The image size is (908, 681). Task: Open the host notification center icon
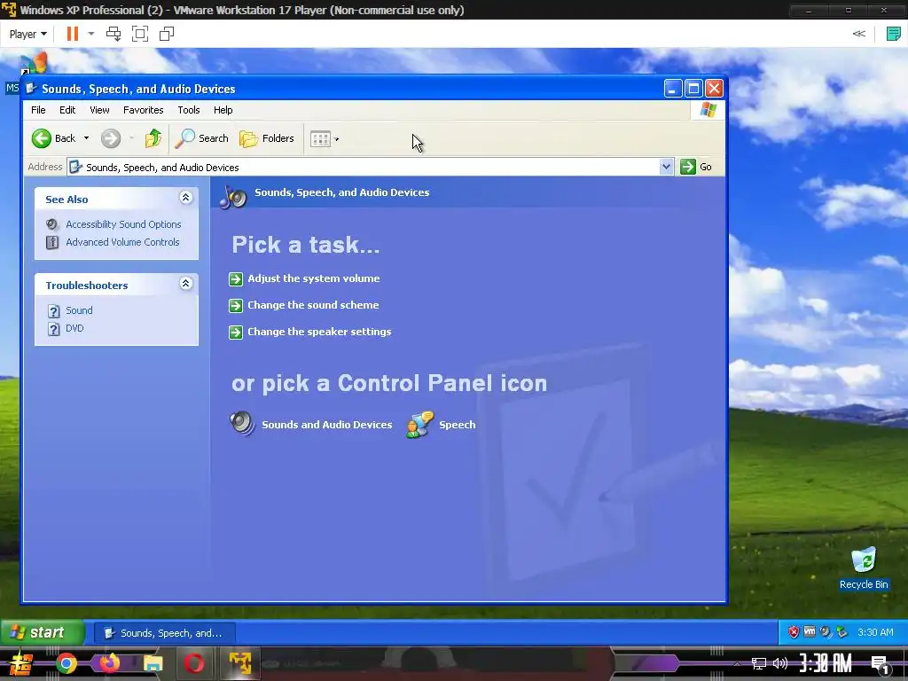tap(881, 665)
